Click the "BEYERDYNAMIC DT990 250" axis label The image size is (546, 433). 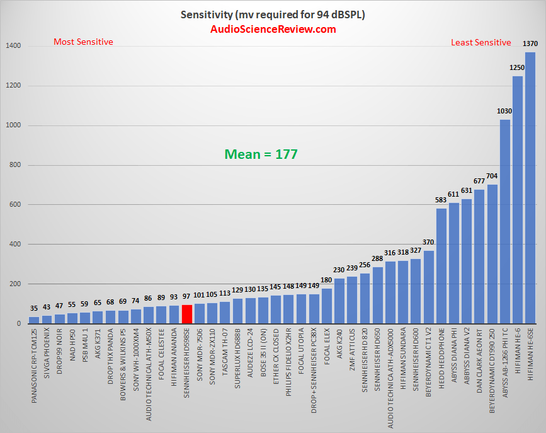tap(492, 371)
